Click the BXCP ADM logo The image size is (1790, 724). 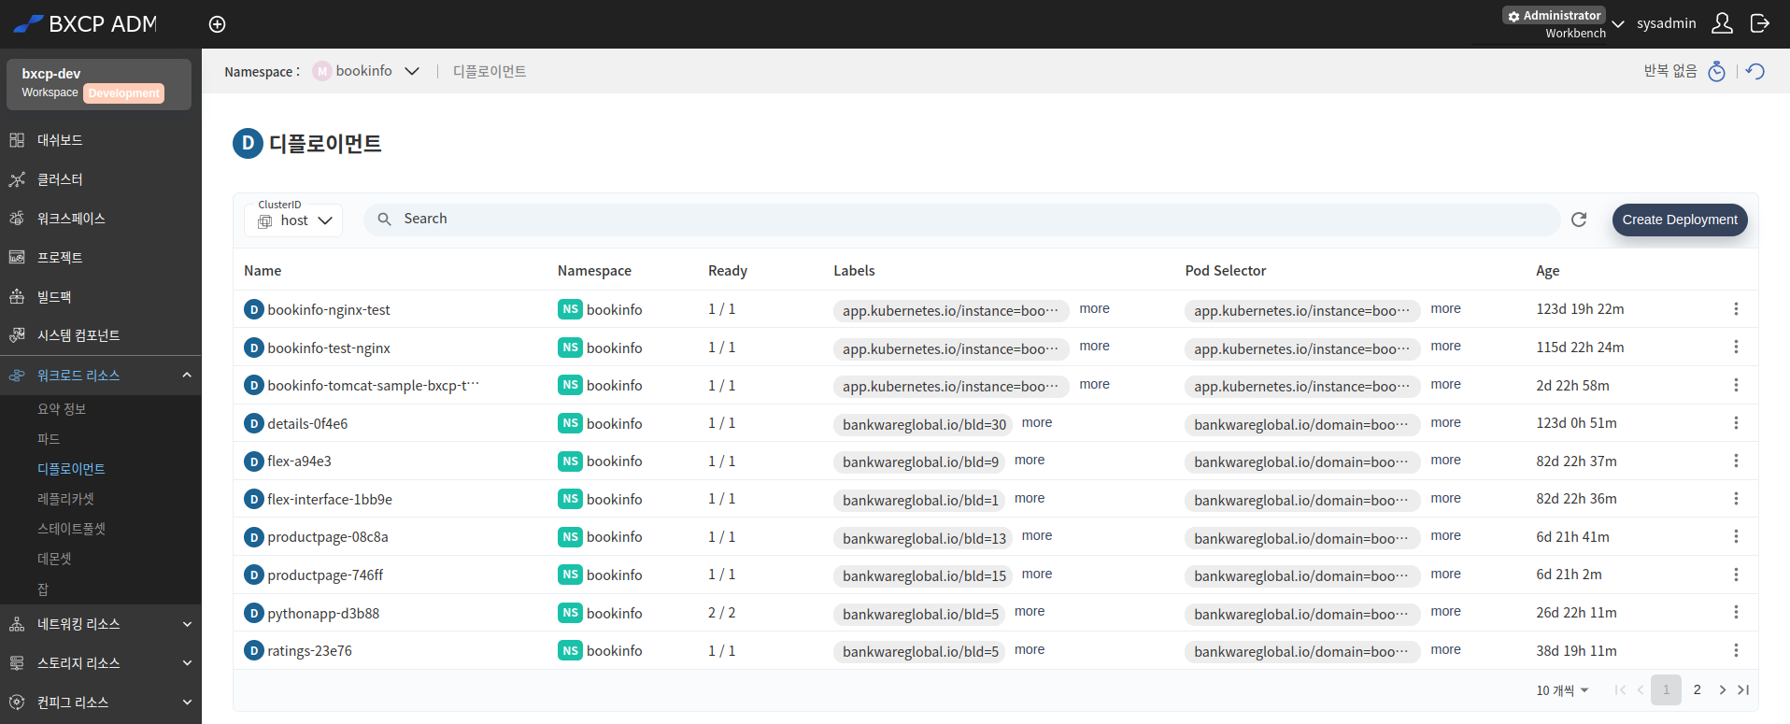pyautogui.click(x=85, y=24)
